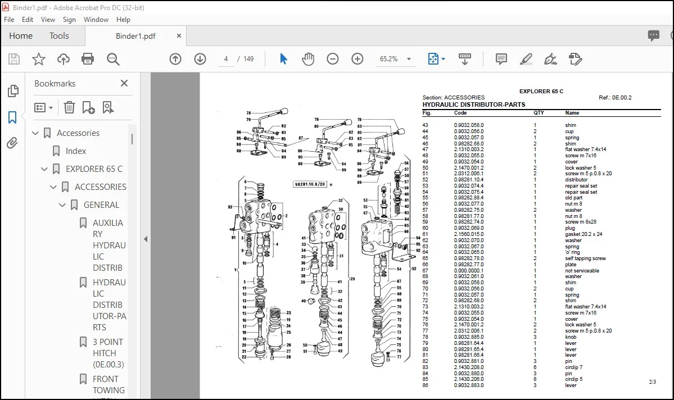Click the HYDRAULIC DISTRIBUTOR-PARTS page heading
Screen dimensions: 674x400
coord(474,104)
